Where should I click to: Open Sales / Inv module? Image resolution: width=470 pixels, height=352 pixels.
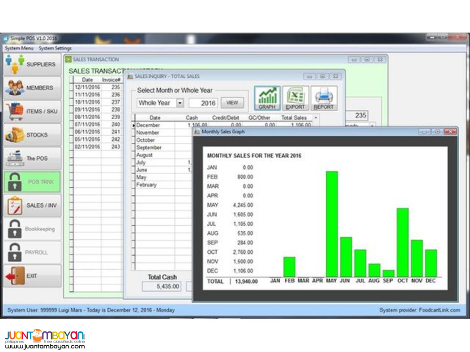pos(32,205)
